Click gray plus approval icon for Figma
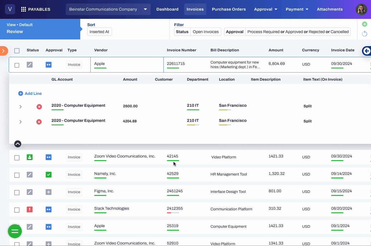The height and width of the screenshot is (246, 371). click(49, 192)
